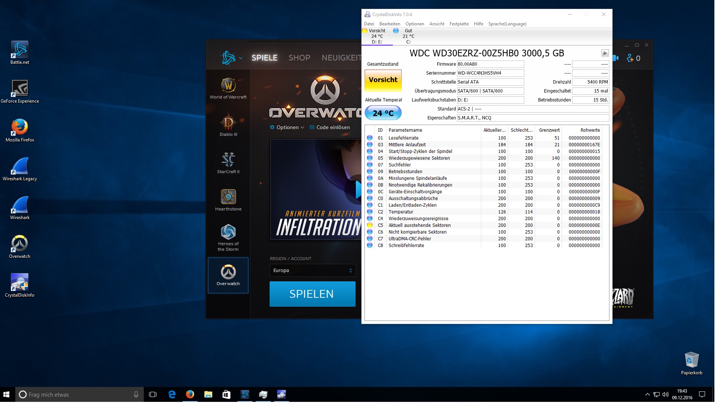This screenshot has width=717, height=403.
Task: Select Diablo III in Battle.net sidebar
Action: [228, 125]
